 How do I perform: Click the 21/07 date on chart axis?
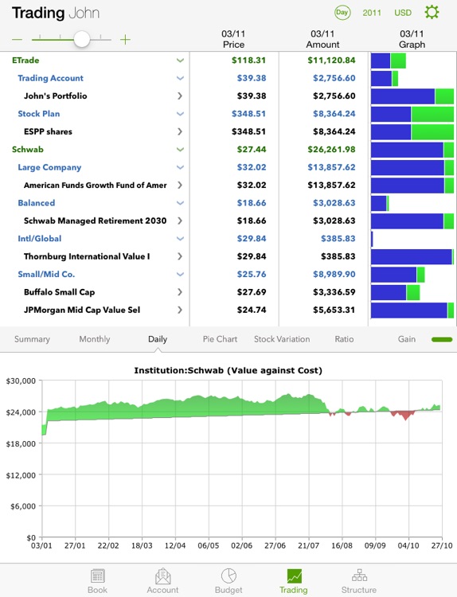coord(308,545)
